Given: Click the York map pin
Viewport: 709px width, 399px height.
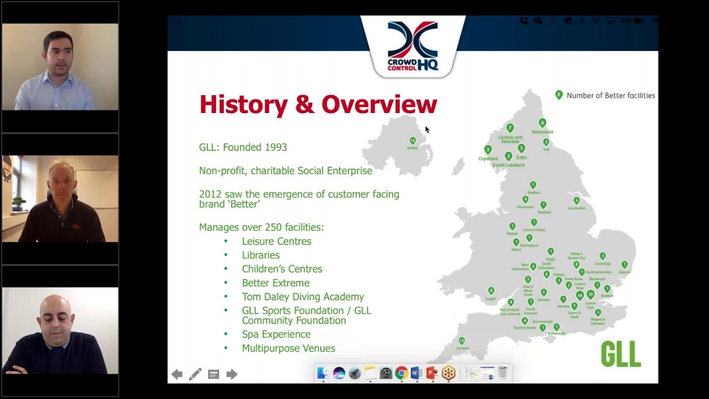Looking at the screenshot, I should point(546,142).
